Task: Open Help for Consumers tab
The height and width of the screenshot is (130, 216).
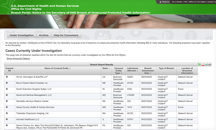Action: [66, 35]
